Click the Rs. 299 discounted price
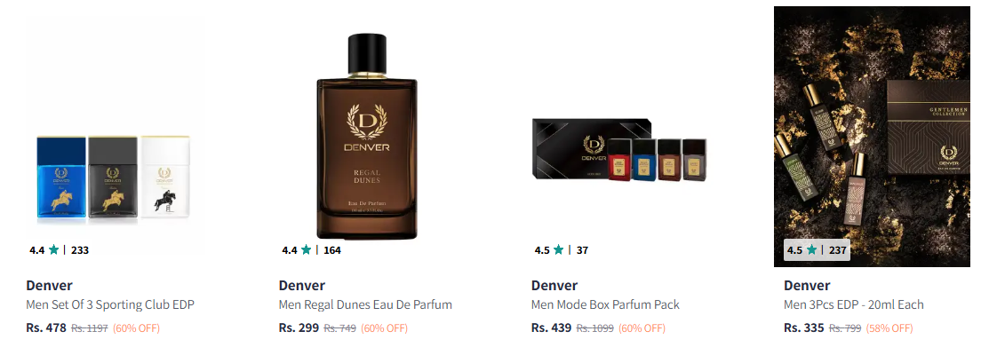The height and width of the screenshot is (363, 997). pos(299,328)
